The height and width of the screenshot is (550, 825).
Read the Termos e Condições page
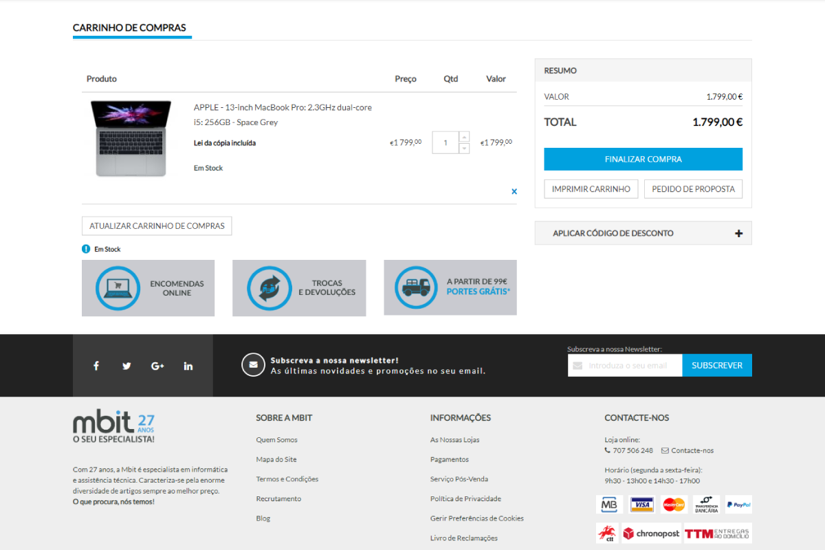pyautogui.click(x=287, y=479)
